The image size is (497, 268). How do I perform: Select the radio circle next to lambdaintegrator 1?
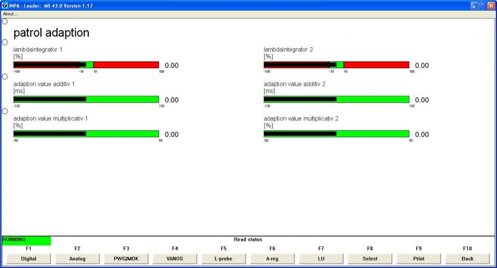tap(5, 42)
